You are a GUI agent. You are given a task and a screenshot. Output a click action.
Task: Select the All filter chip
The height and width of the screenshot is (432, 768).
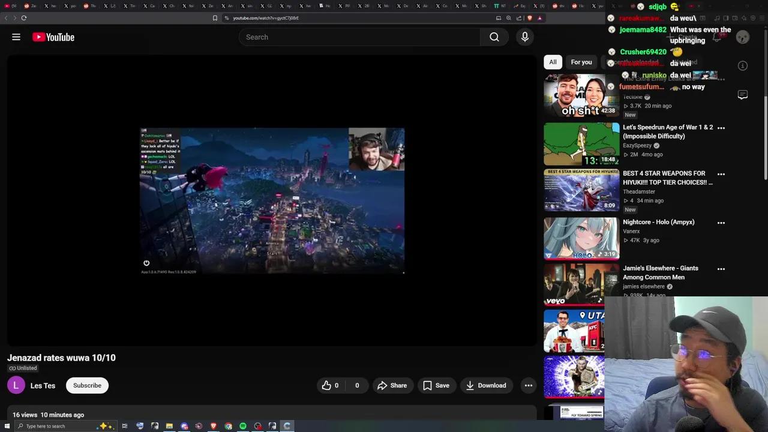(x=553, y=62)
